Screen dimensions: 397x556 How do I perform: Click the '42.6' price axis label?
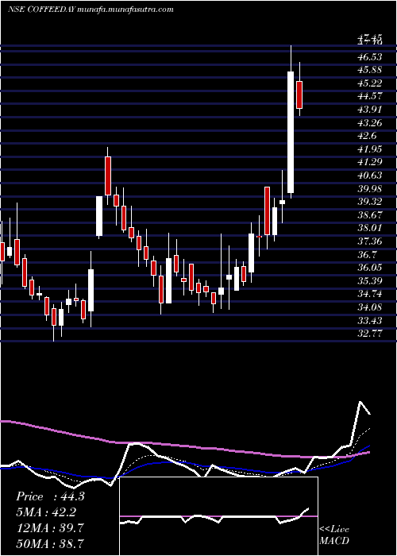pos(367,136)
